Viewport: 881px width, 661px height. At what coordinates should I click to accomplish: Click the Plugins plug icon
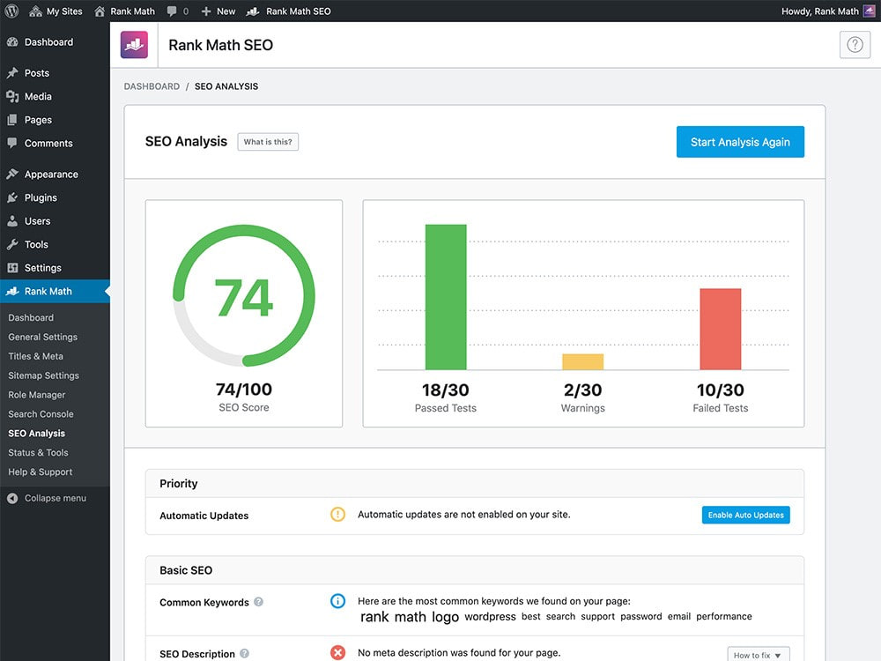click(x=12, y=197)
